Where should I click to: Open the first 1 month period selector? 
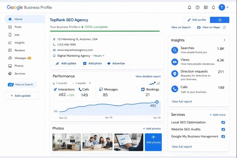[60, 83]
